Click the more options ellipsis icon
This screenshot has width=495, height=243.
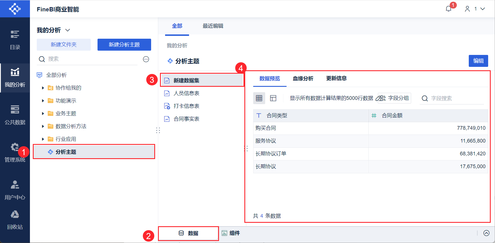[146, 59]
